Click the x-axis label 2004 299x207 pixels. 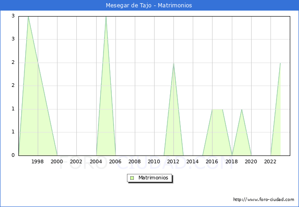coord(96,161)
